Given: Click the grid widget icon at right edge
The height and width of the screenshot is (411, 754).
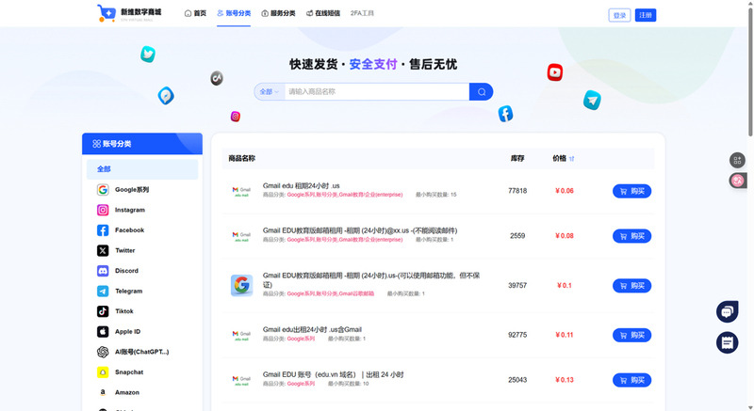Looking at the screenshot, I should tap(737, 161).
